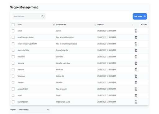Select the file:upload row checkbox
Screen dimensions: 159x114
pyautogui.click(x=13, y=76)
